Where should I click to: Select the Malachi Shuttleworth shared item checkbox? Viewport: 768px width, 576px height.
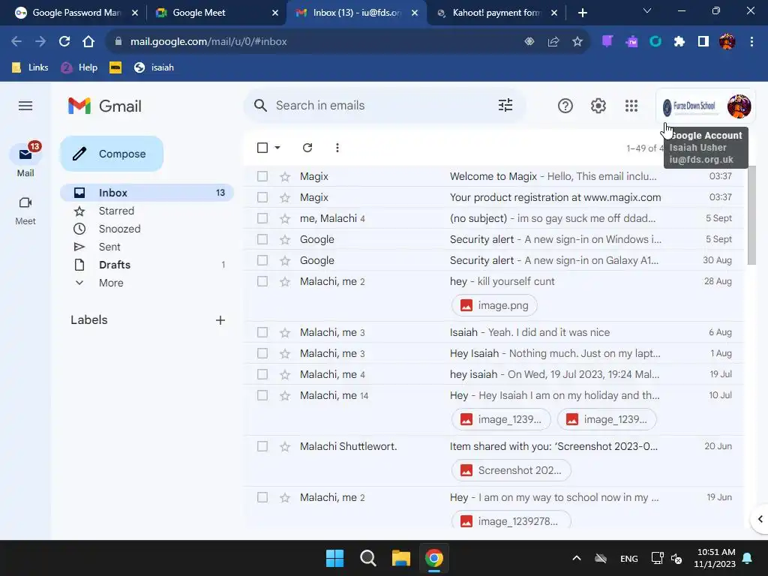click(x=262, y=447)
